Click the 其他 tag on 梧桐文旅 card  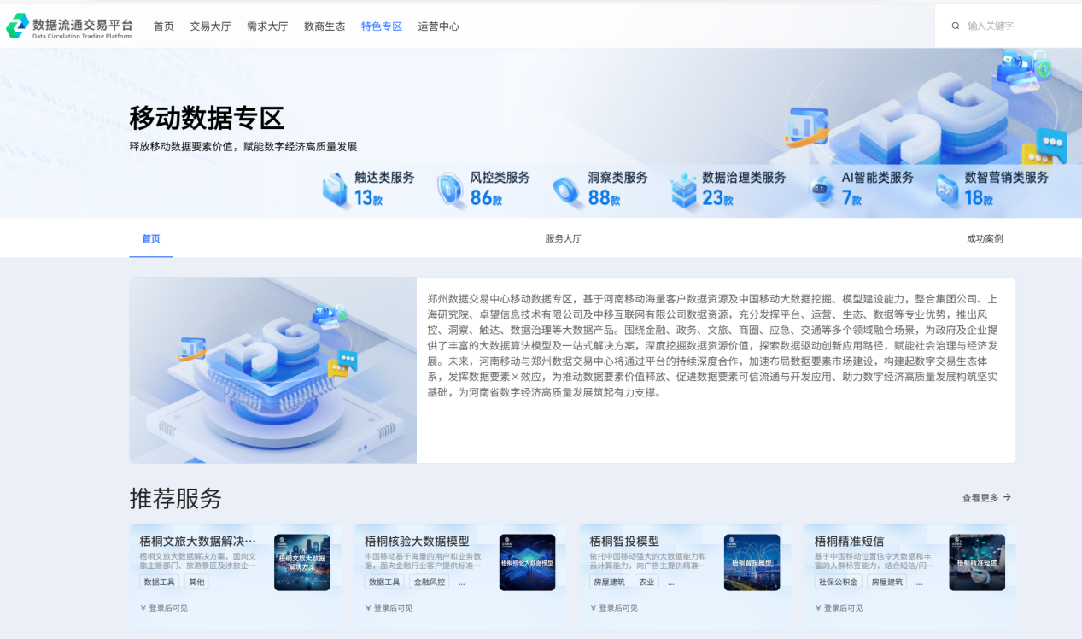tap(196, 582)
